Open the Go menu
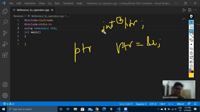This screenshot has width=200, height=112. 50,3
